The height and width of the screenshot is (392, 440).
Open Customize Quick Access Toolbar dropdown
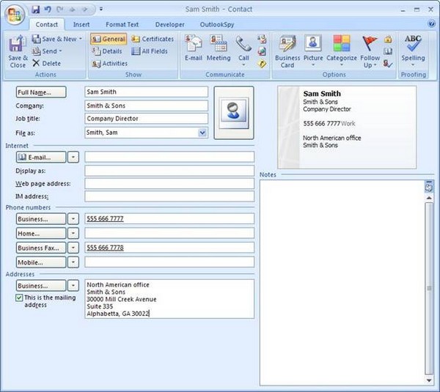[x=101, y=10]
